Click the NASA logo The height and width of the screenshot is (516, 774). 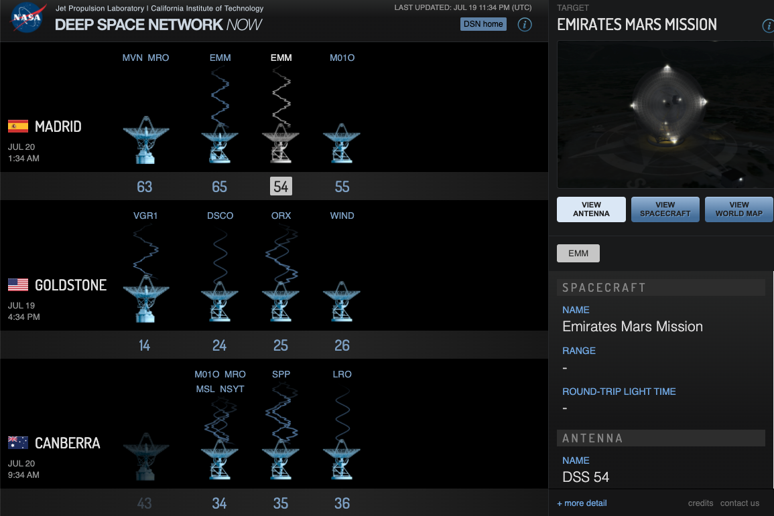point(28,18)
